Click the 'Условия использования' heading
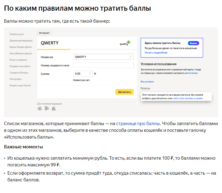Viewport: 222px width, 193px height. [x=158, y=64]
